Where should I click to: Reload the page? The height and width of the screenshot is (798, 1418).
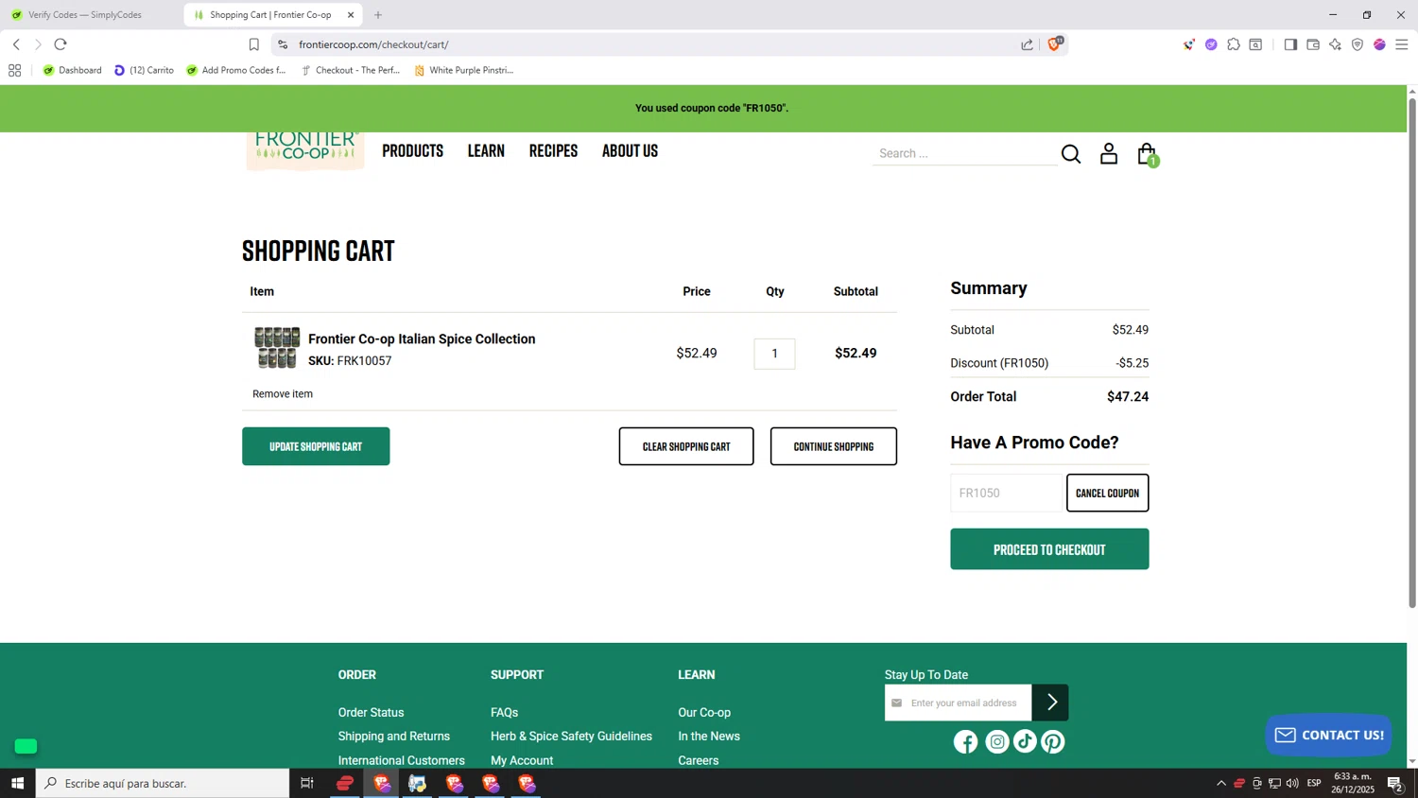[61, 44]
